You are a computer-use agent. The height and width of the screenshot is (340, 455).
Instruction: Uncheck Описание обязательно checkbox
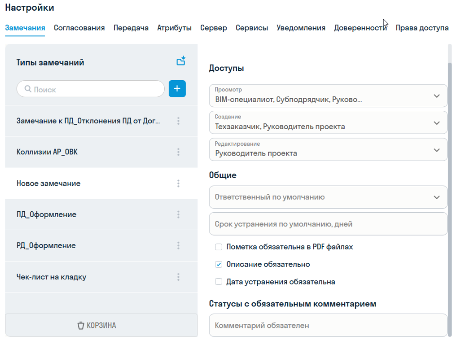click(x=219, y=264)
